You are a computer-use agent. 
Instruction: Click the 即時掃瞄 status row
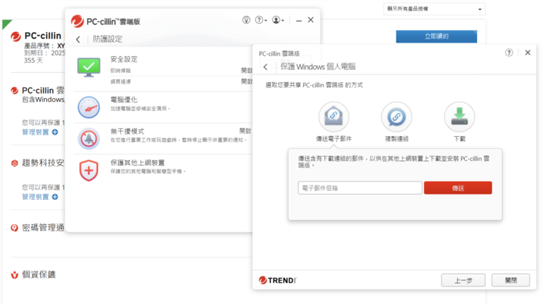point(182,71)
